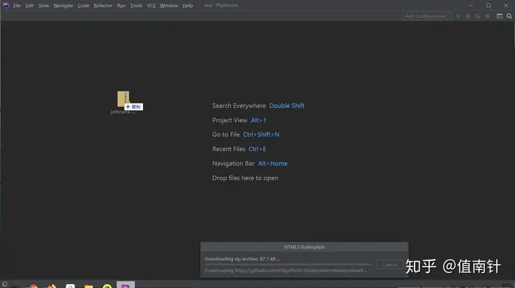Open File Explorer folder in taskbar
This screenshot has width=515, height=288.
(88, 286)
